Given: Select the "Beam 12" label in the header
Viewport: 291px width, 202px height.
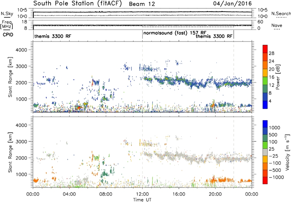Looking at the screenshot, I should (142, 4).
